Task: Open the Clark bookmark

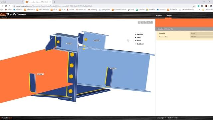Action: point(131,10)
